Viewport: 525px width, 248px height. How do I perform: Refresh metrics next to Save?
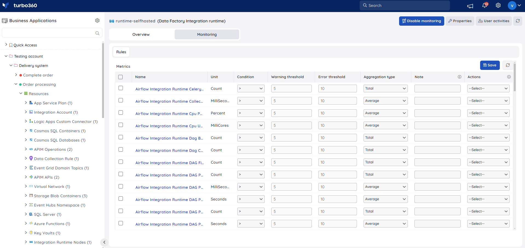tap(508, 65)
